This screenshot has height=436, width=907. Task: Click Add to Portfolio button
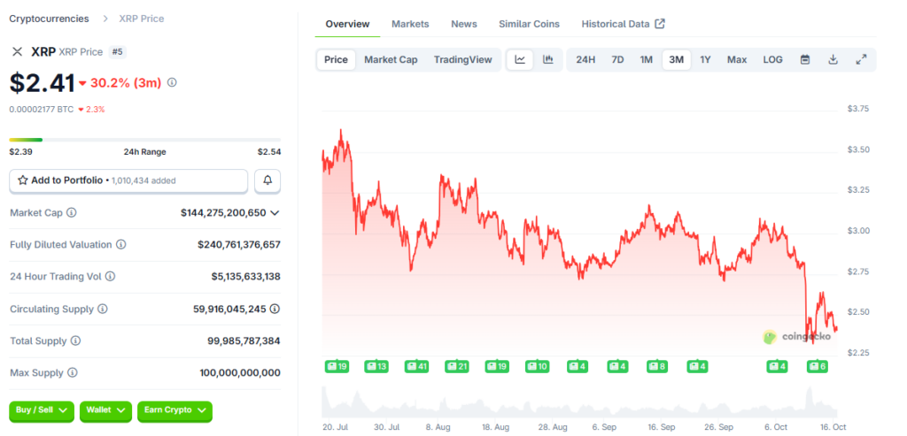128,180
